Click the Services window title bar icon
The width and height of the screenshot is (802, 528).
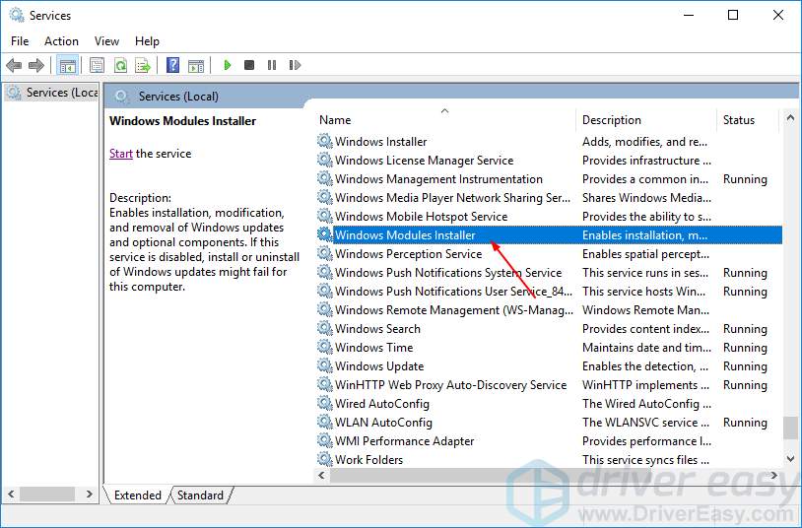(x=17, y=16)
